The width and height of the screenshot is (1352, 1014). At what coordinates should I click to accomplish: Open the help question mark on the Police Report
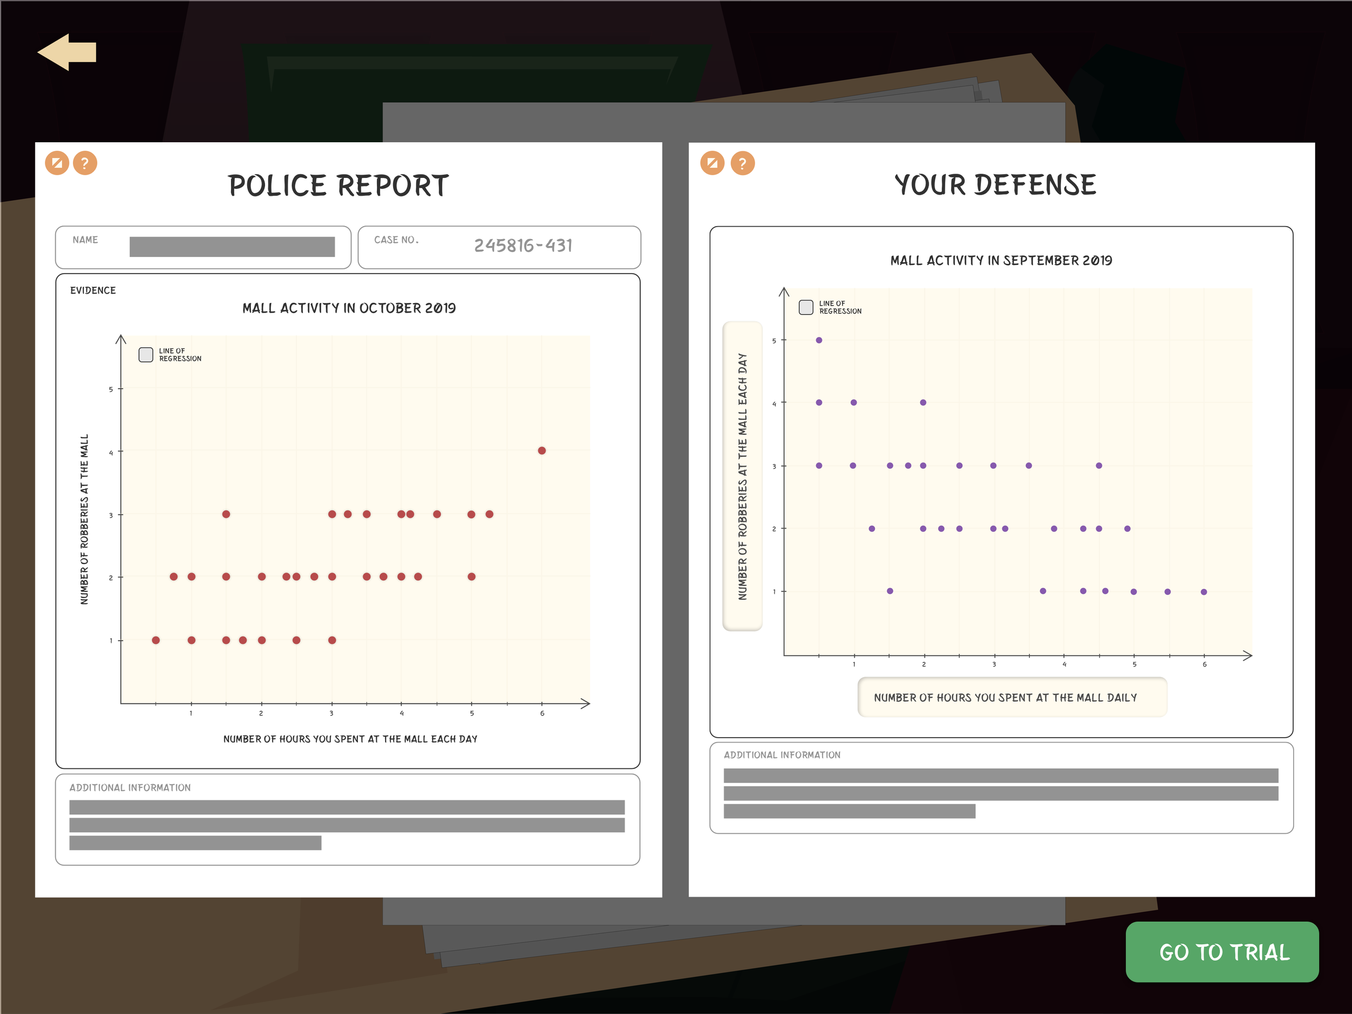tap(85, 163)
